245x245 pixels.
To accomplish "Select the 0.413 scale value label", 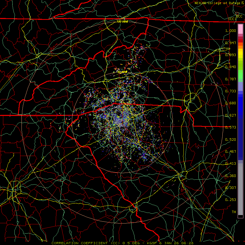I will click(x=231, y=164).
